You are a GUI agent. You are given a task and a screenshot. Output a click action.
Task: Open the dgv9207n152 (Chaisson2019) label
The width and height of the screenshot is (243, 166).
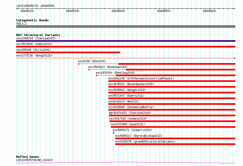(x=130, y=113)
